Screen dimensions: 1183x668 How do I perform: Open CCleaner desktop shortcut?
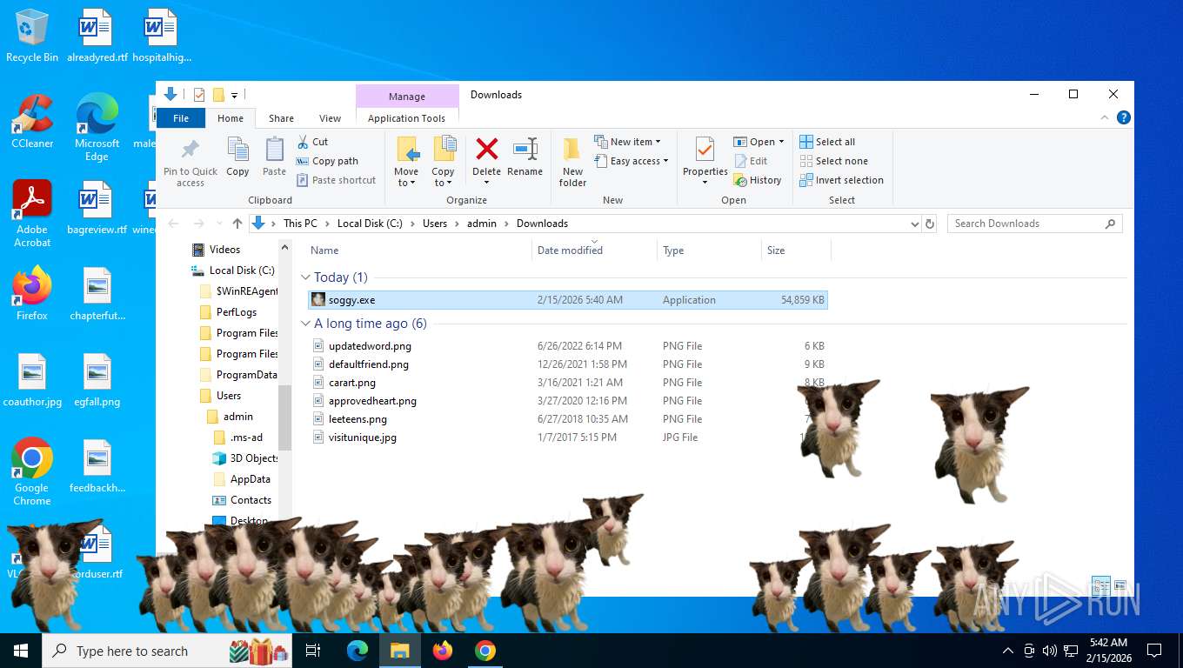coord(32,122)
